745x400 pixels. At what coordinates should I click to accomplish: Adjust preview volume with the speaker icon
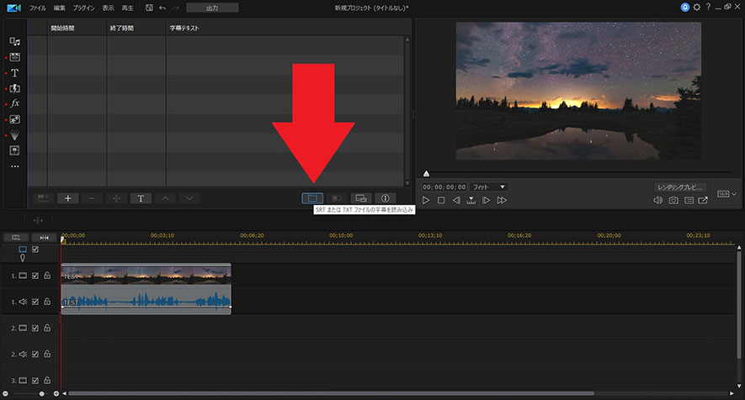point(658,200)
